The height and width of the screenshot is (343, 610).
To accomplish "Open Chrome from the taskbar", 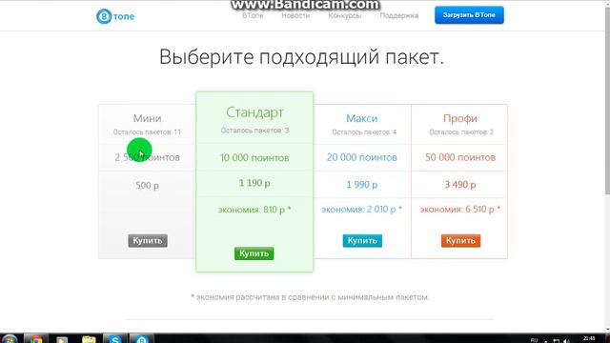I will 36,339.
